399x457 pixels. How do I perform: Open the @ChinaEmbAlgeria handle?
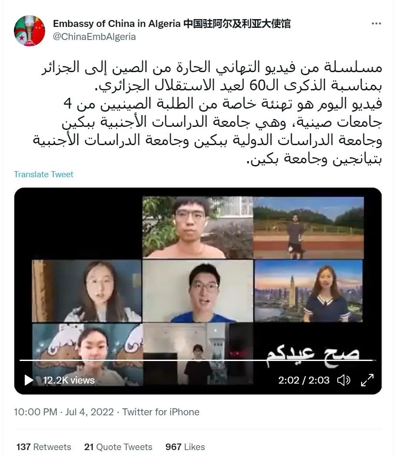point(94,37)
